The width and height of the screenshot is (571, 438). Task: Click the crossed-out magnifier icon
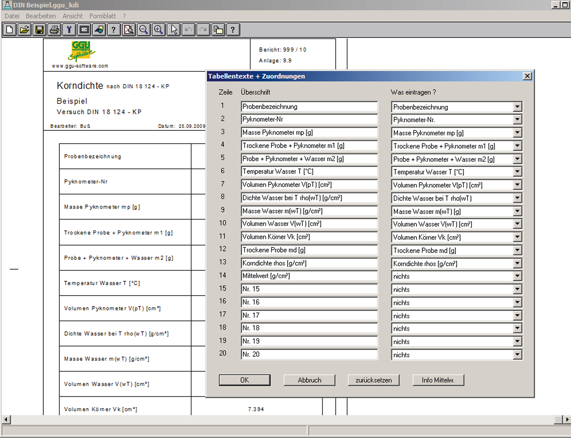tap(129, 30)
